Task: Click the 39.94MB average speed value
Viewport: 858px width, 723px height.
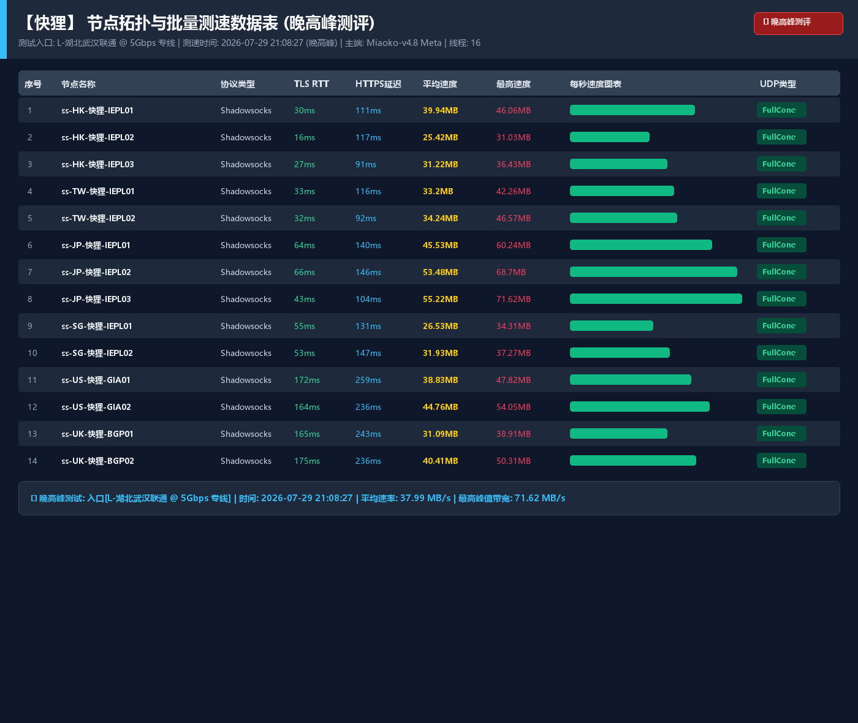Action: (441, 110)
